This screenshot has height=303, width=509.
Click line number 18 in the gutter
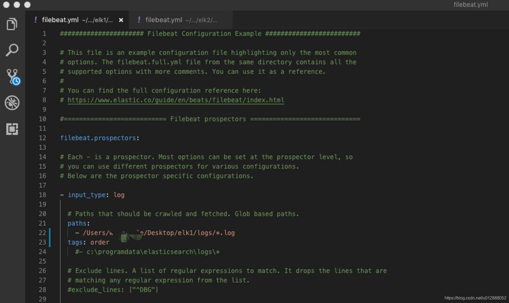(x=42, y=195)
